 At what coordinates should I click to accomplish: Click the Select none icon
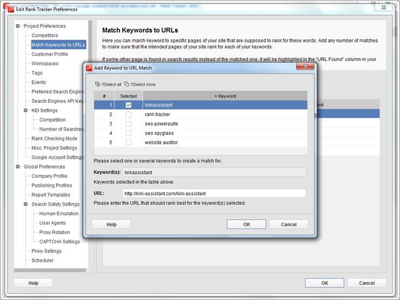[127, 84]
